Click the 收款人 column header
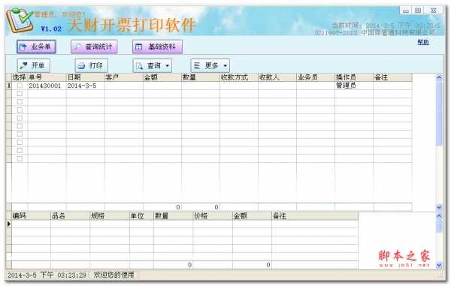The width and height of the screenshot is (451, 286). [277, 77]
